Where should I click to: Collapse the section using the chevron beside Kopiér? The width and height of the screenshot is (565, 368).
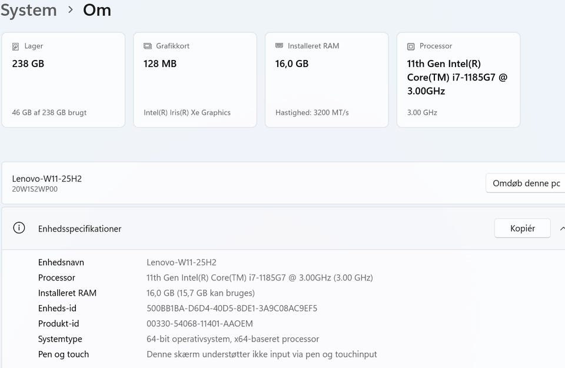click(x=562, y=228)
